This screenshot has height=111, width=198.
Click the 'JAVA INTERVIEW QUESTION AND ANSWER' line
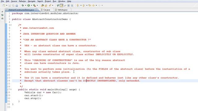49,34
